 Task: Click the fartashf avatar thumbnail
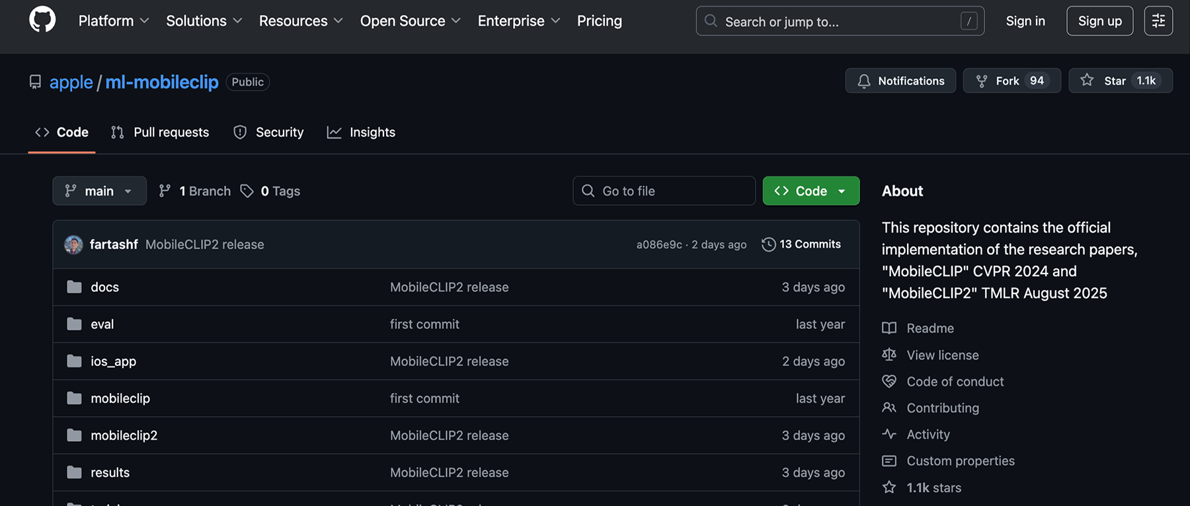pos(73,244)
